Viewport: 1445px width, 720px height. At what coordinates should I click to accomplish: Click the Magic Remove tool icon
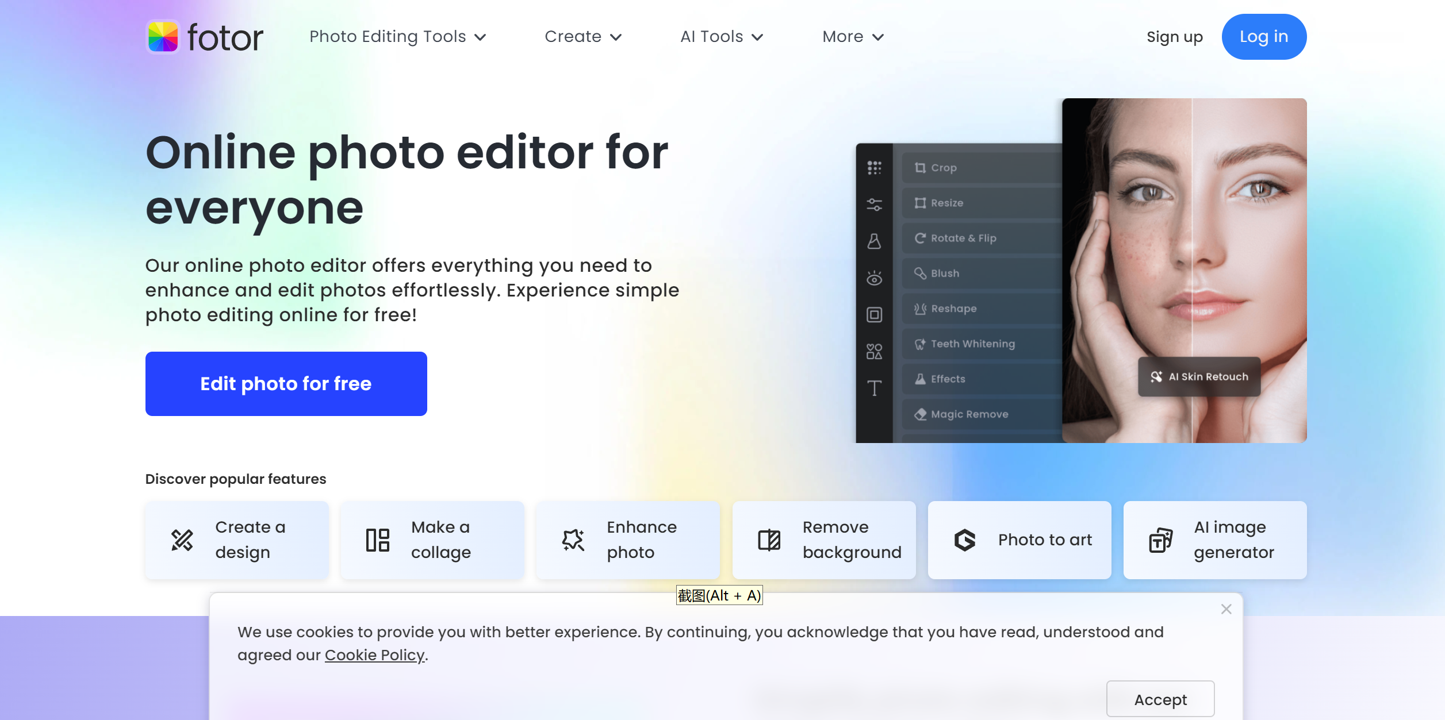[919, 413]
